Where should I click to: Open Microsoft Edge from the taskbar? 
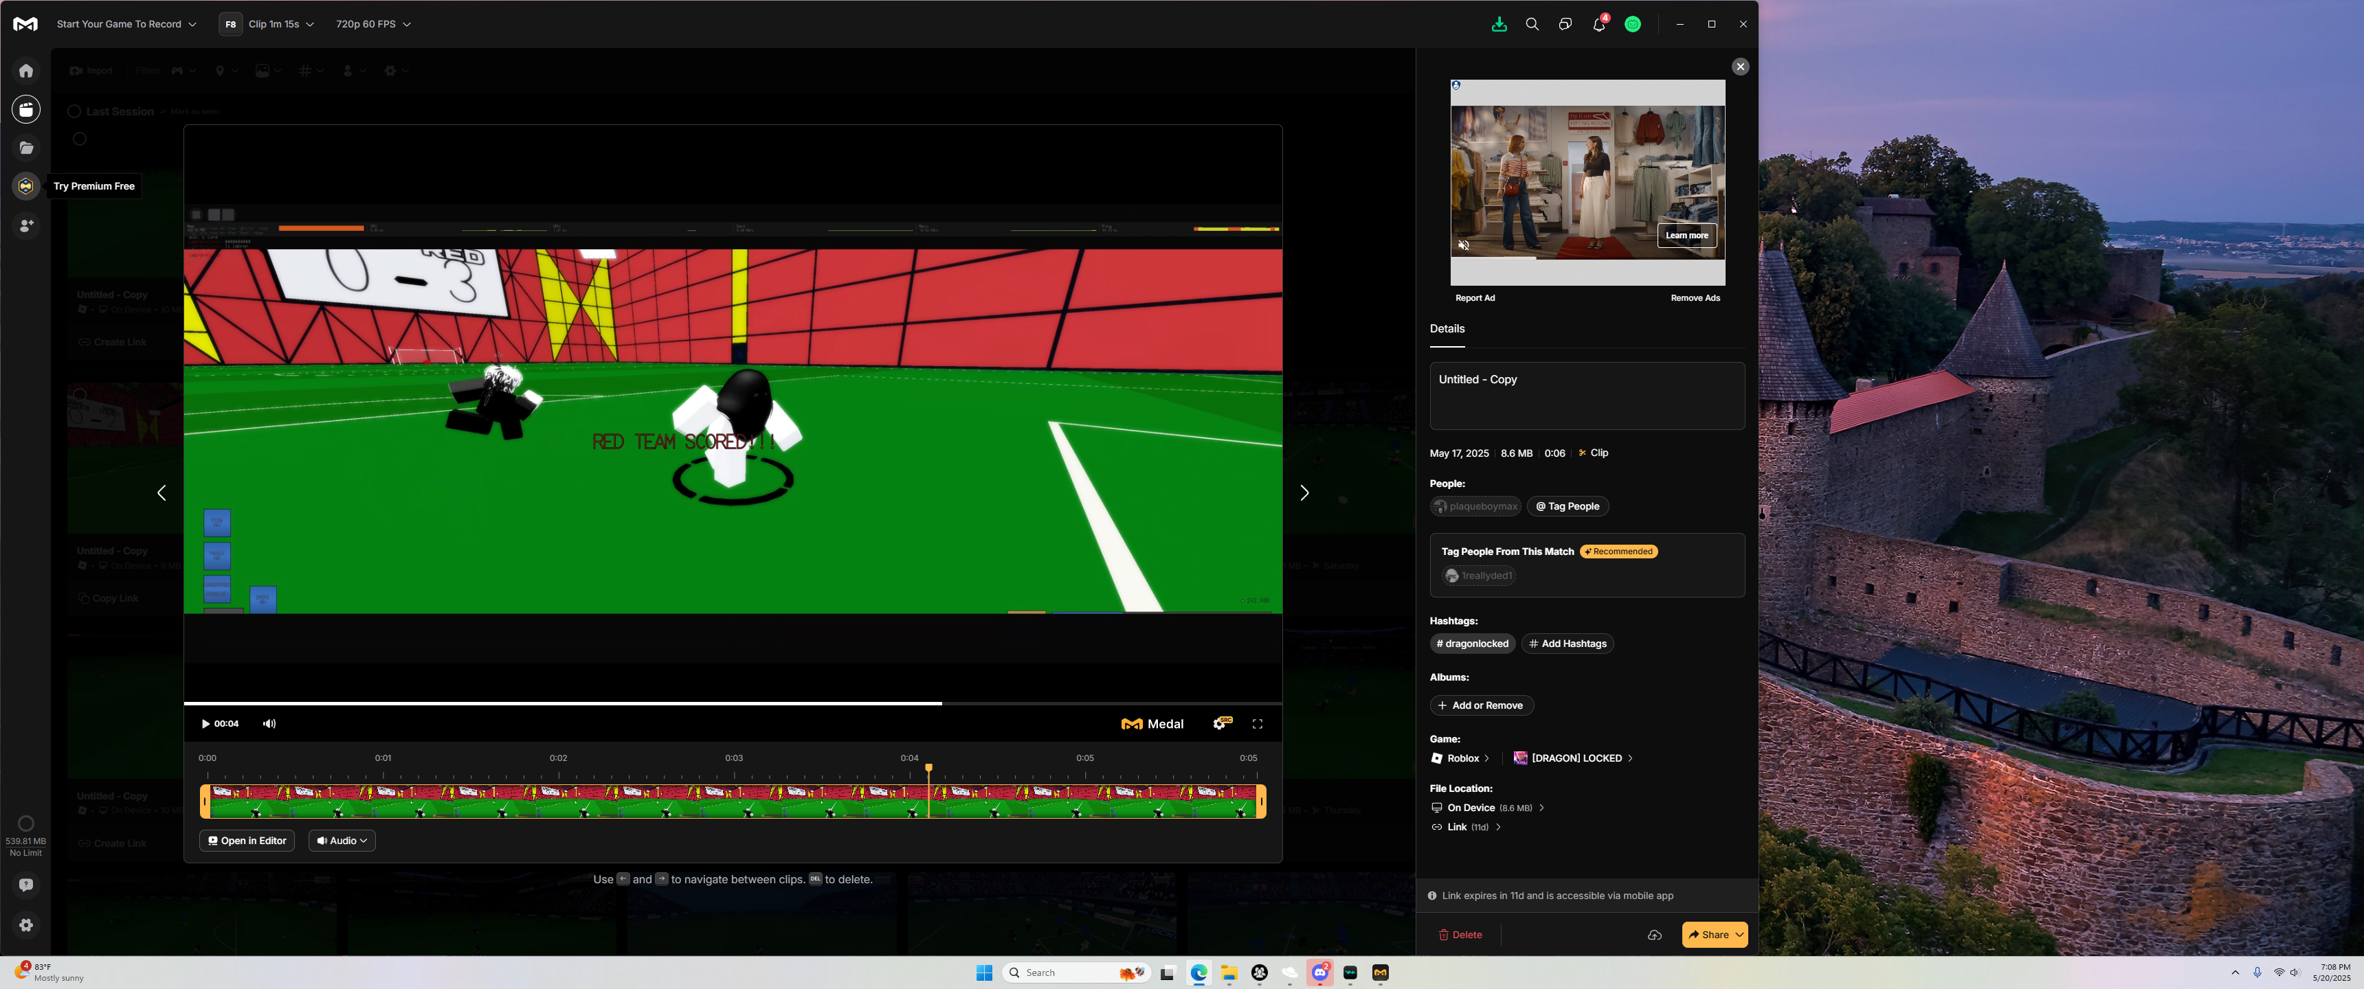(x=1198, y=973)
